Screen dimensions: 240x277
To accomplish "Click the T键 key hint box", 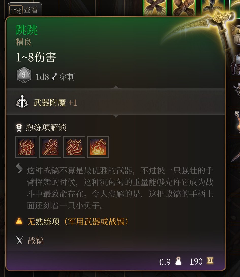I will tap(16, 11).
